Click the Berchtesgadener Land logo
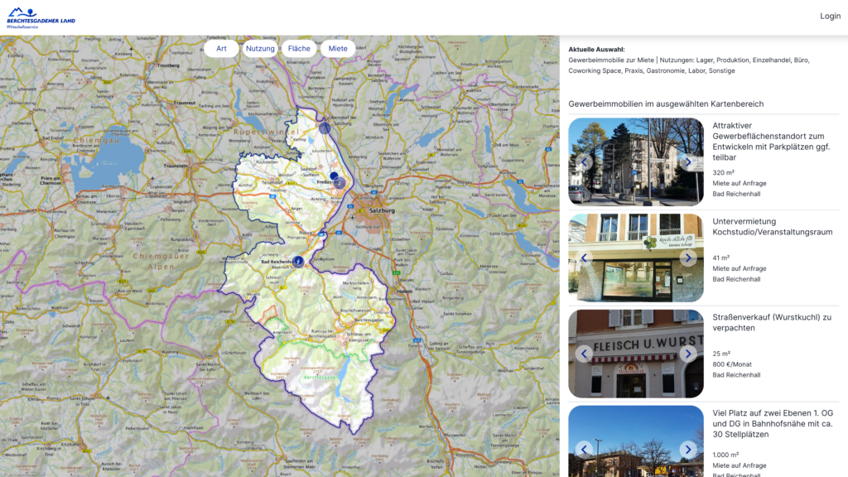The height and width of the screenshot is (477, 848). pos(41,17)
